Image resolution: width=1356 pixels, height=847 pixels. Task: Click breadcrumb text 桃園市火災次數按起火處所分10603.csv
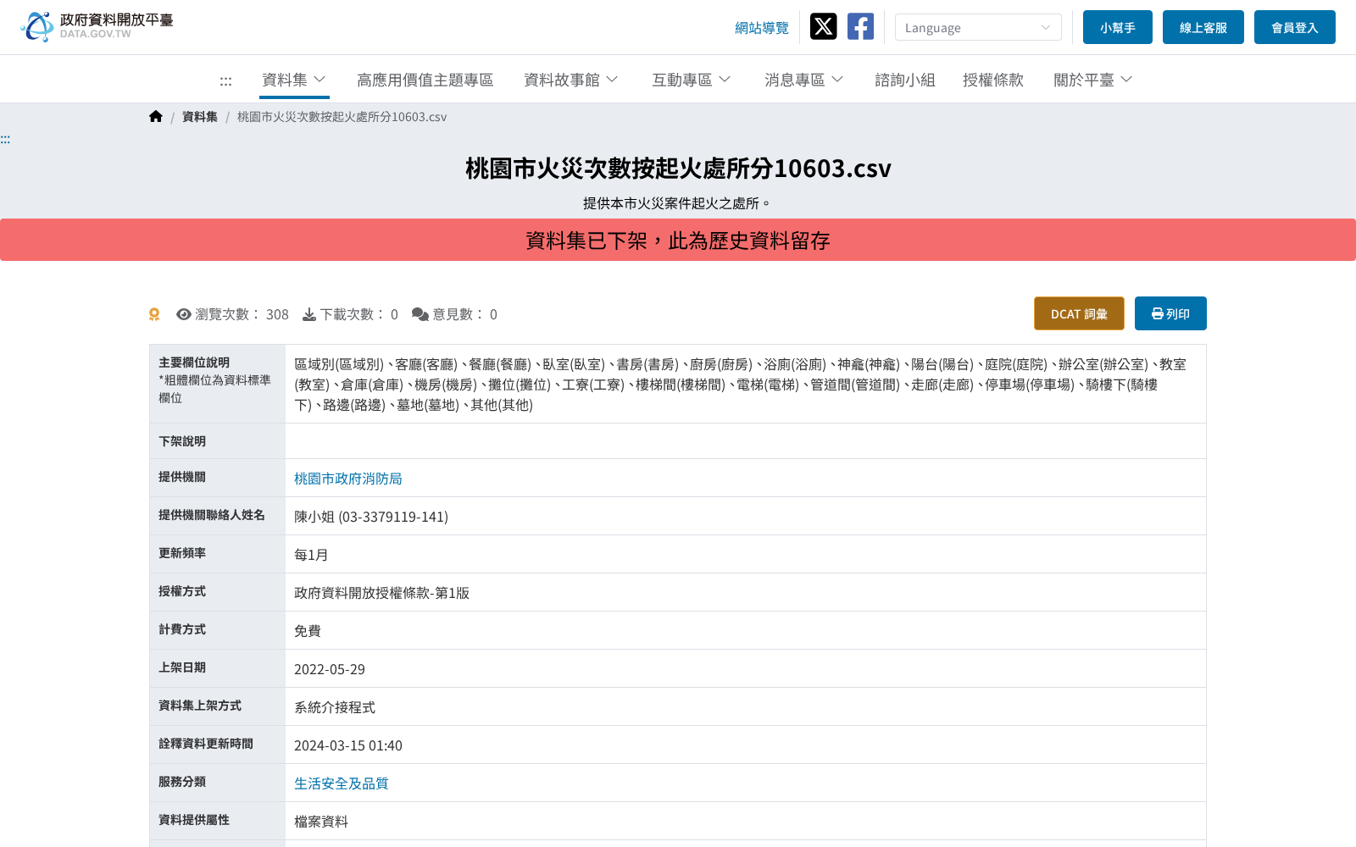click(x=342, y=117)
